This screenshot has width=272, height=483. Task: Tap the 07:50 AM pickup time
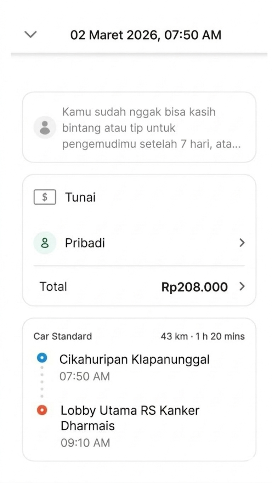coord(85,376)
